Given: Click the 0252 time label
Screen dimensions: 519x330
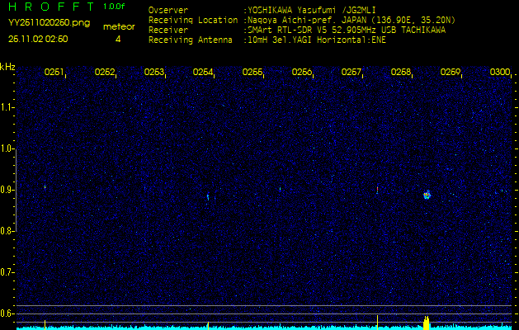Looking at the screenshot, I should (x=104, y=72).
